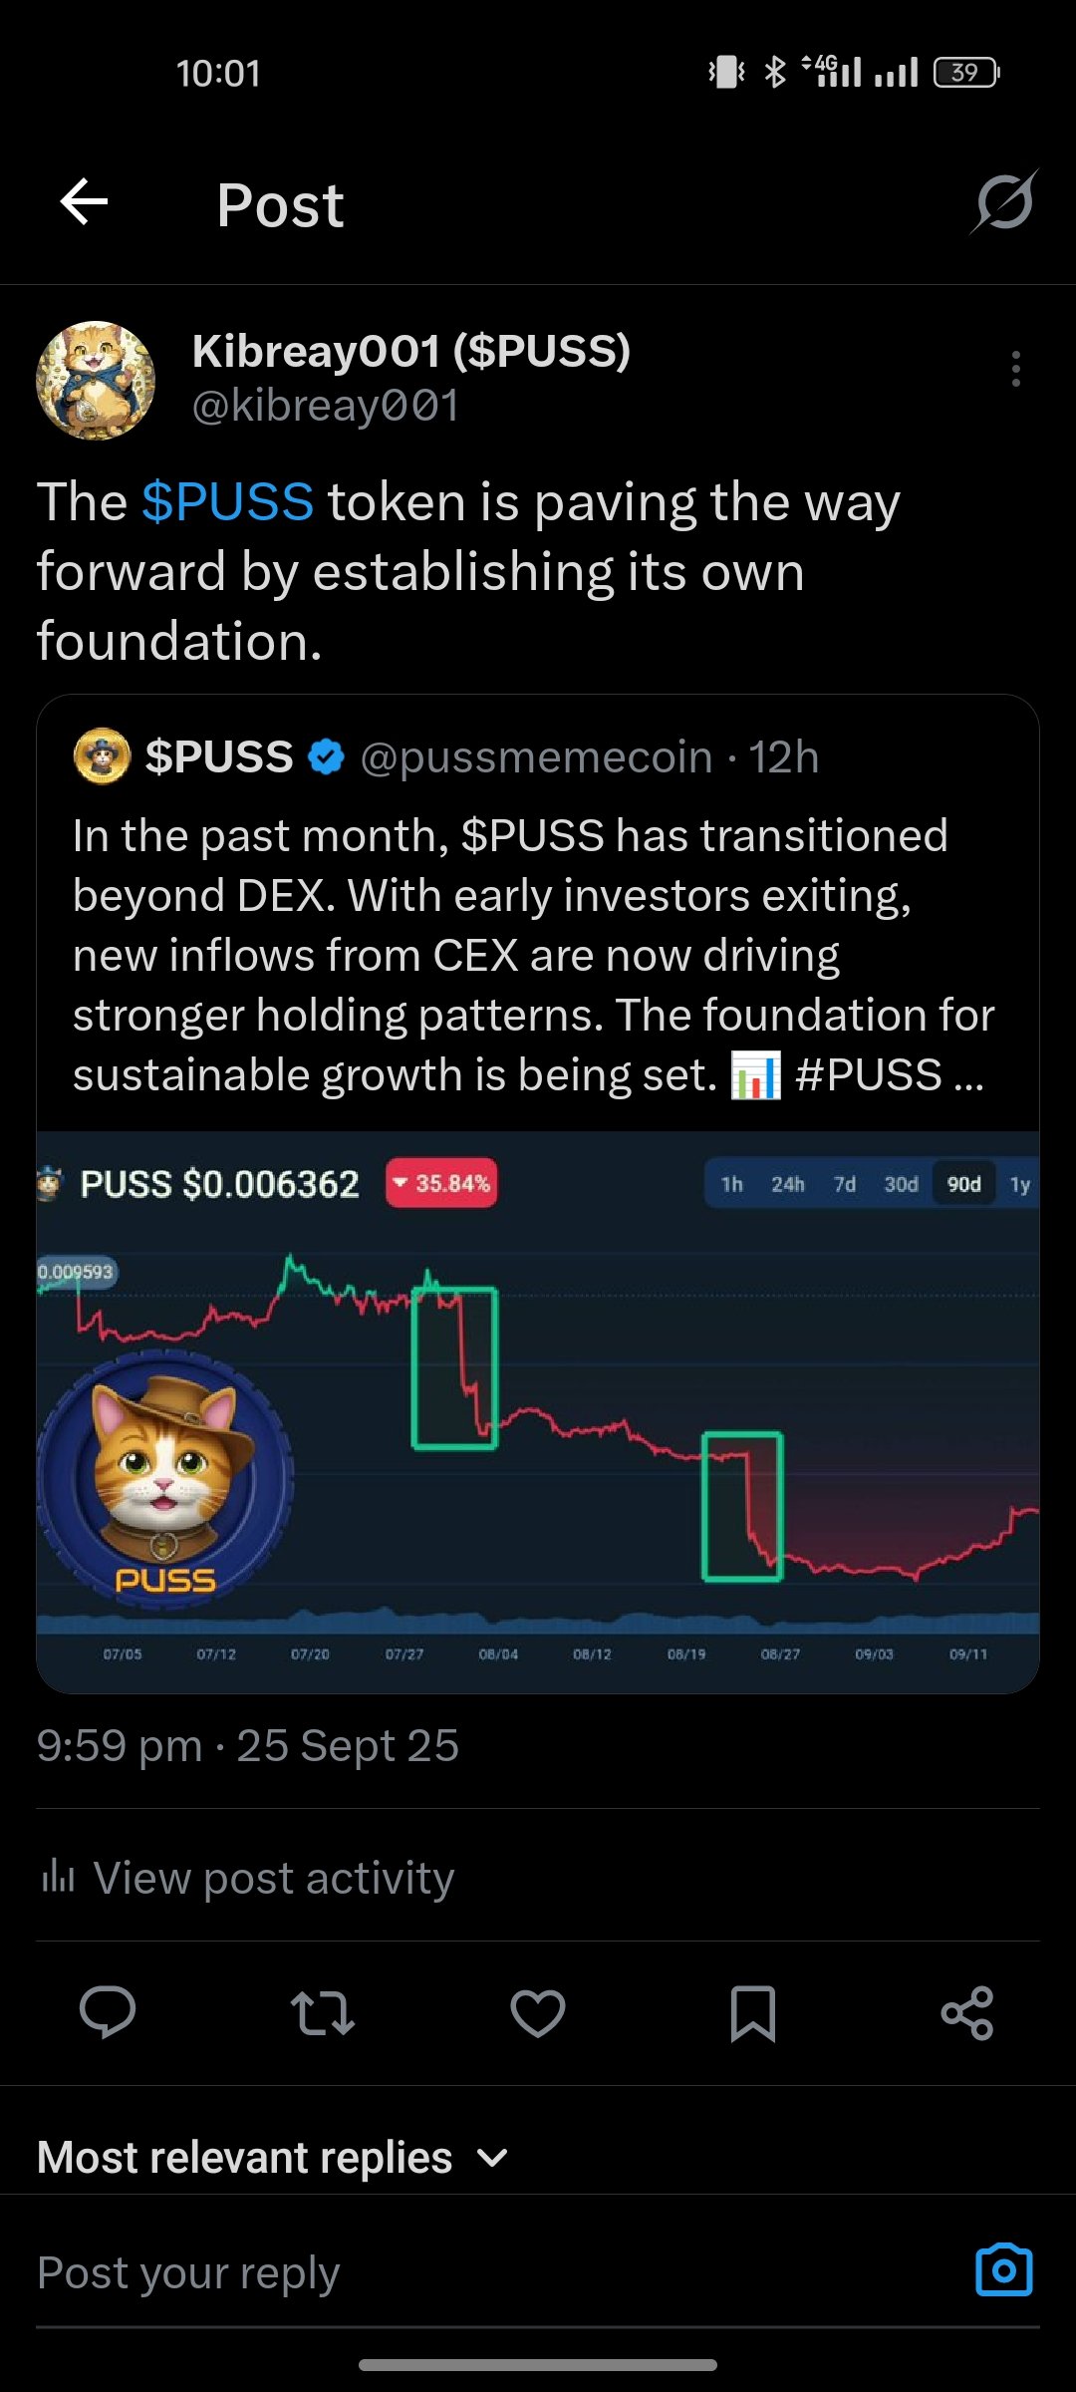Bookmark this post
The height and width of the screenshot is (2392, 1076).
click(752, 2012)
